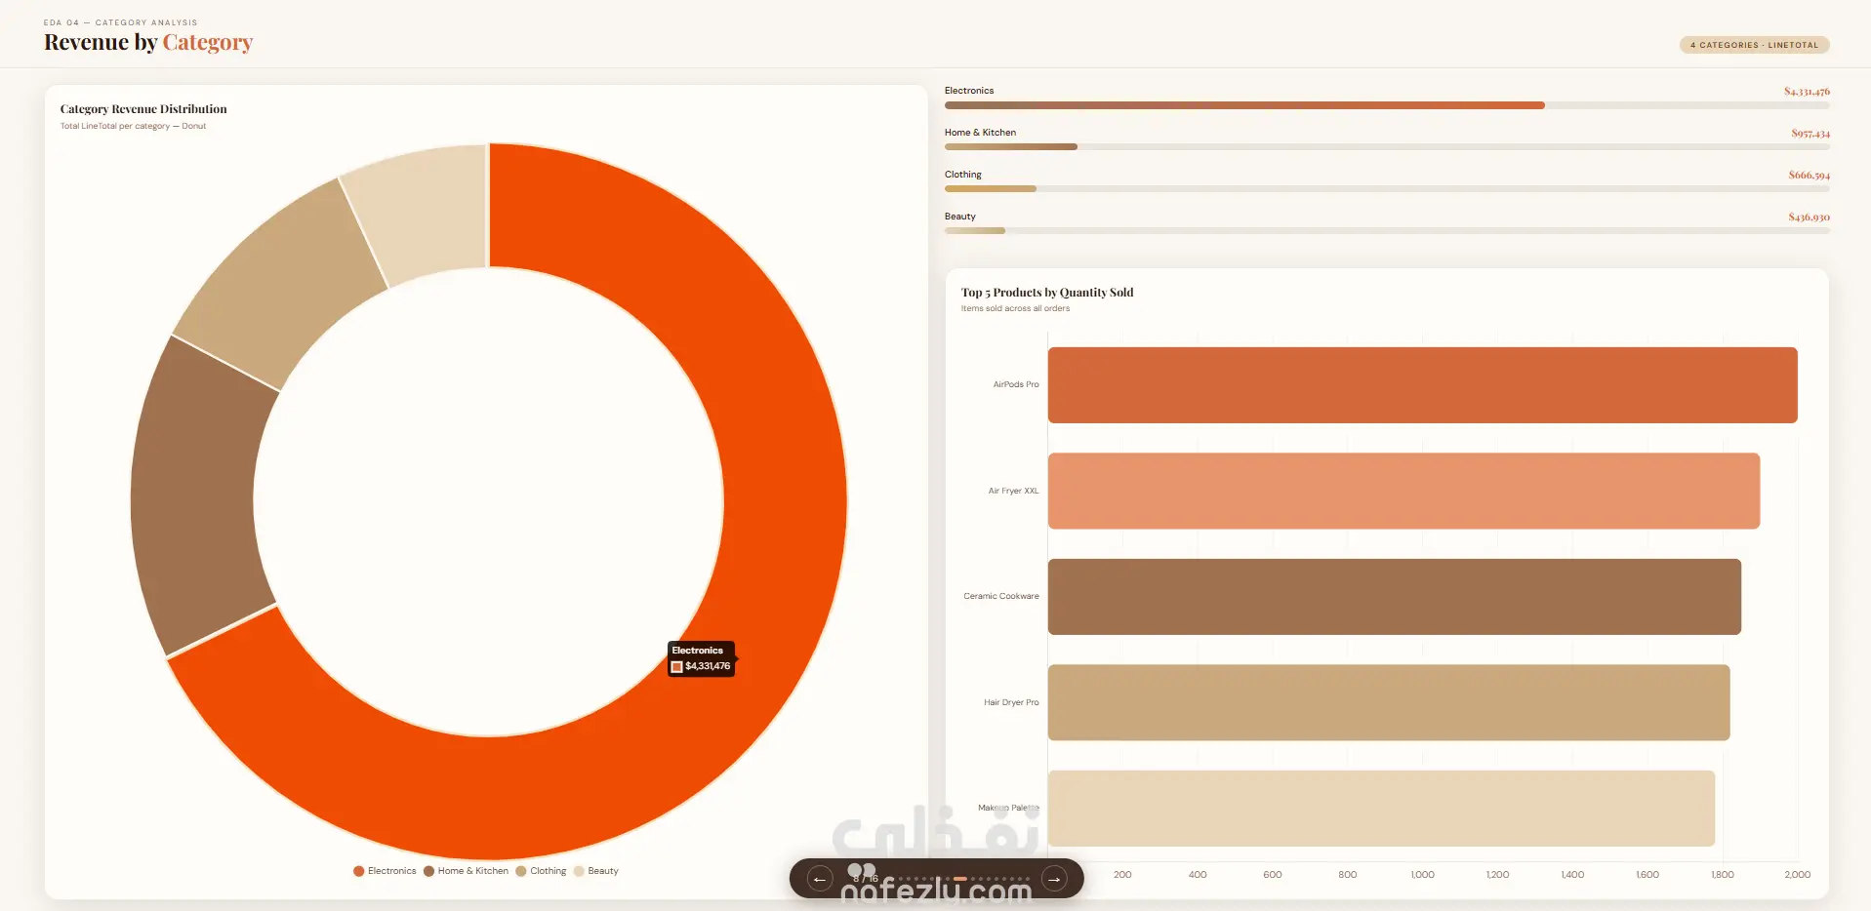The height and width of the screenshot is (911, 1871).
Task: Go to the previous slide arrow
Action: coord(820,879)
